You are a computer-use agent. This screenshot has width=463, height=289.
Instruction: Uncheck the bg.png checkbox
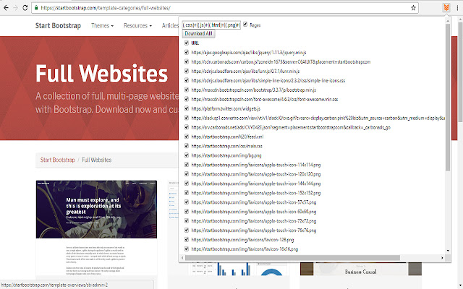click(187, 155)
